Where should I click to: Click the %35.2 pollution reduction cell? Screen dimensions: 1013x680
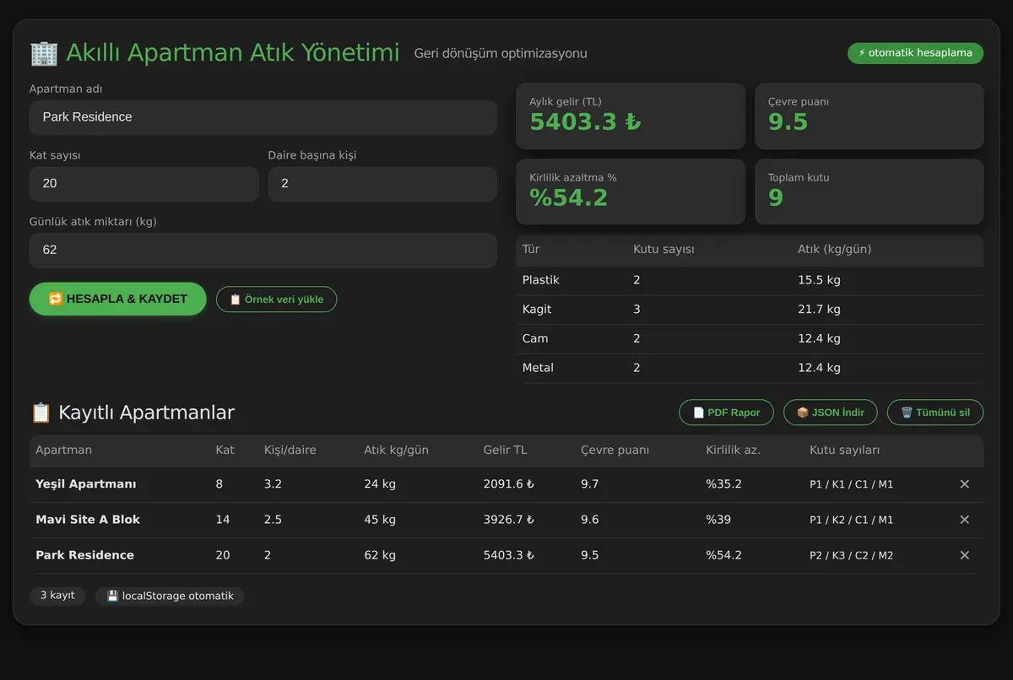[x=723, y=484]
